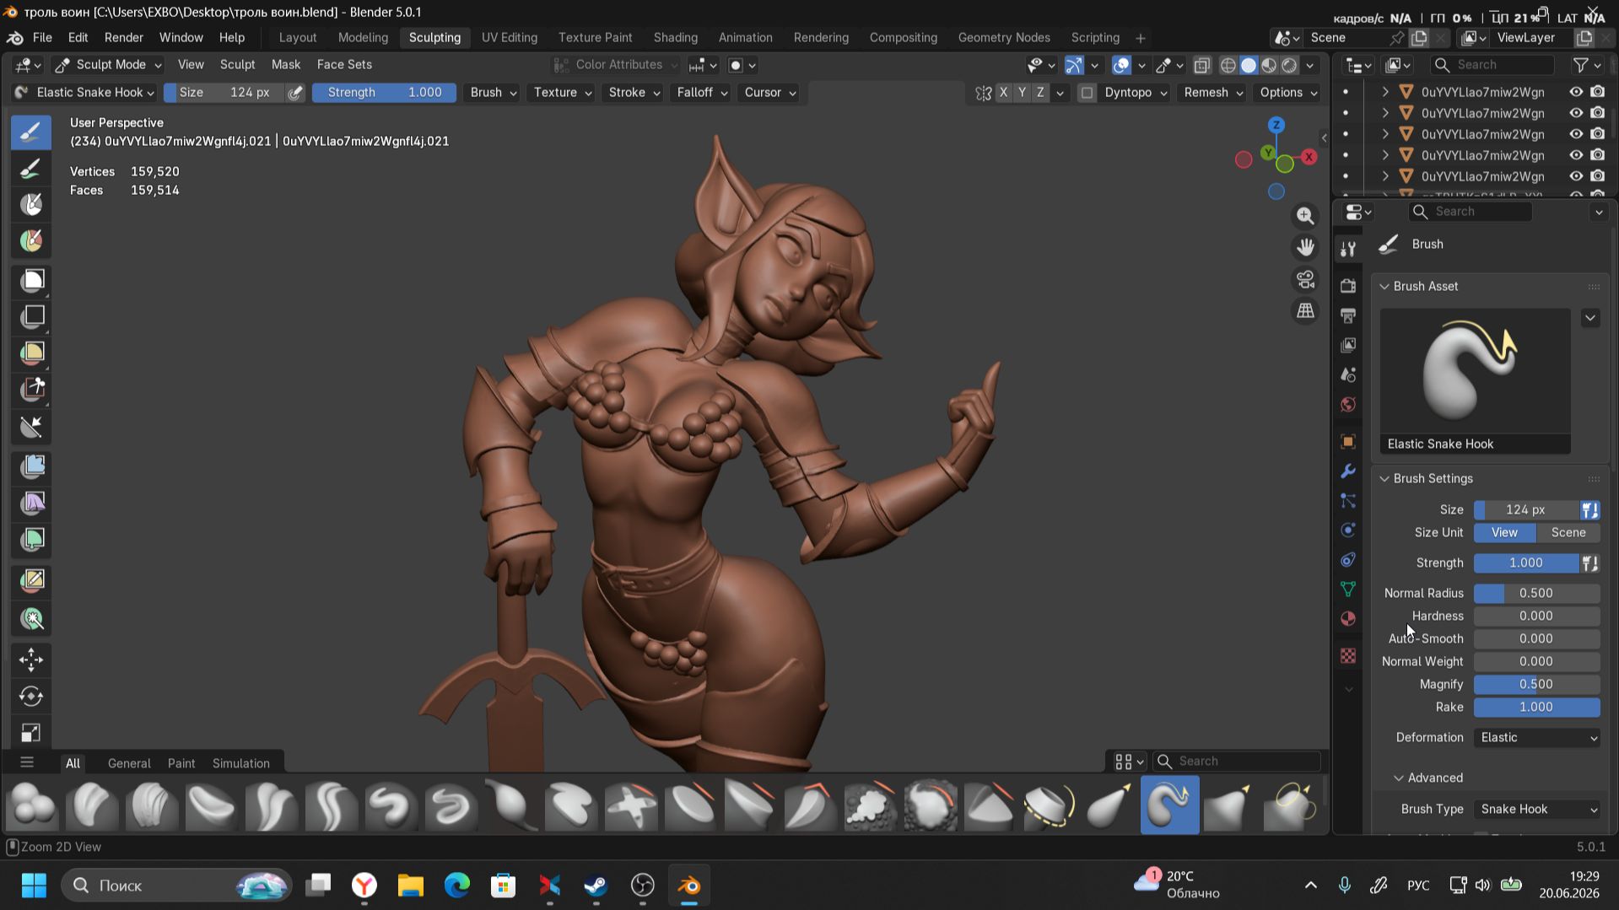The width and height of the screenshot is (1619, 910).
Task: Toggle the camera view icon in viewport
Action: tap(1305, 279)
